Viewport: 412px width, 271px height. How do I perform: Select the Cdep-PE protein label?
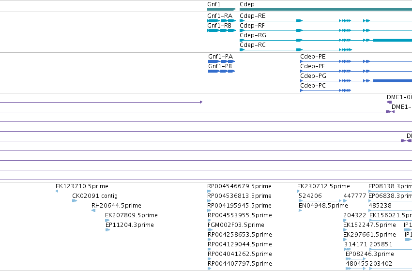point(313,57)
